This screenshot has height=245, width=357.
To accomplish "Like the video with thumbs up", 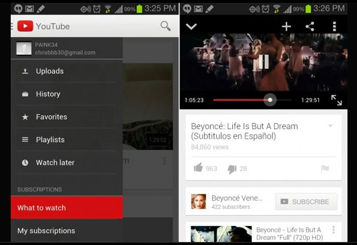I will 198,168.
